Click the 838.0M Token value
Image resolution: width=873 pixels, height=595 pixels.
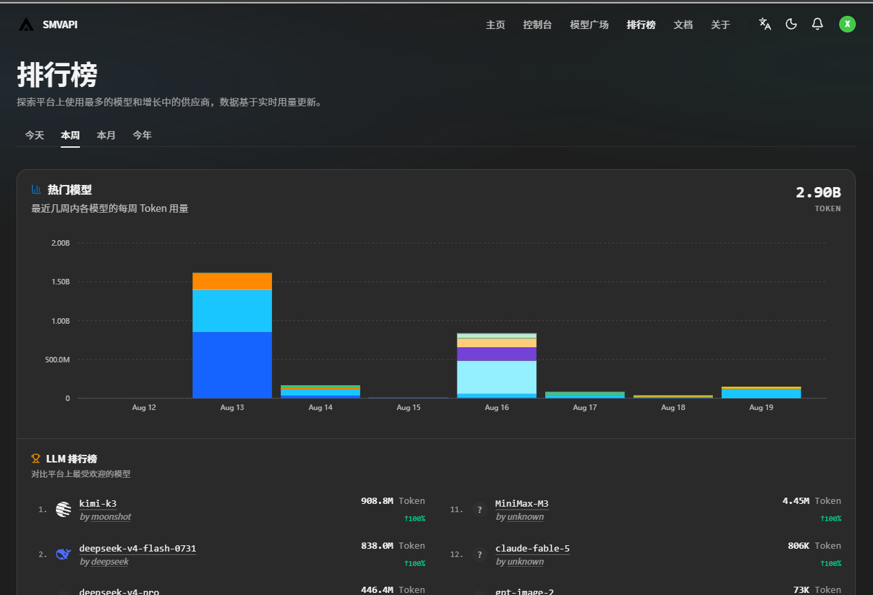pyautogui.click(x=393, y=546)
